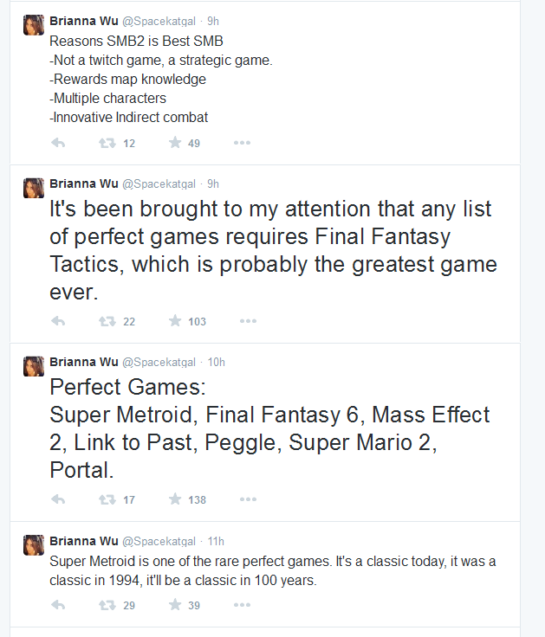Image resolution: width=545 pixels, height=637 pixels.
Task: Open more options on Super Metroid tweet
Action: click(242, 605)
